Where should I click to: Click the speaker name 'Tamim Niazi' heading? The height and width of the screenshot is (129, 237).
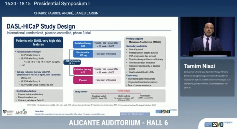pyautogui.click(x=199, y=66)
